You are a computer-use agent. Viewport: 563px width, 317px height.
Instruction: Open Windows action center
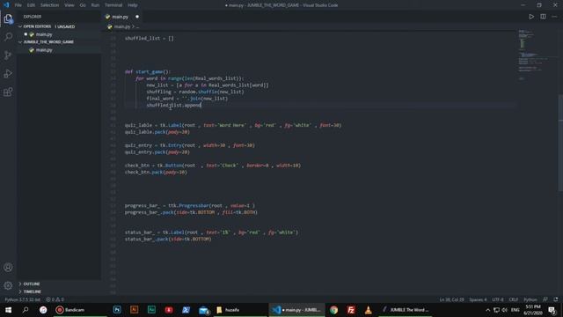click(x=552, y=310)
